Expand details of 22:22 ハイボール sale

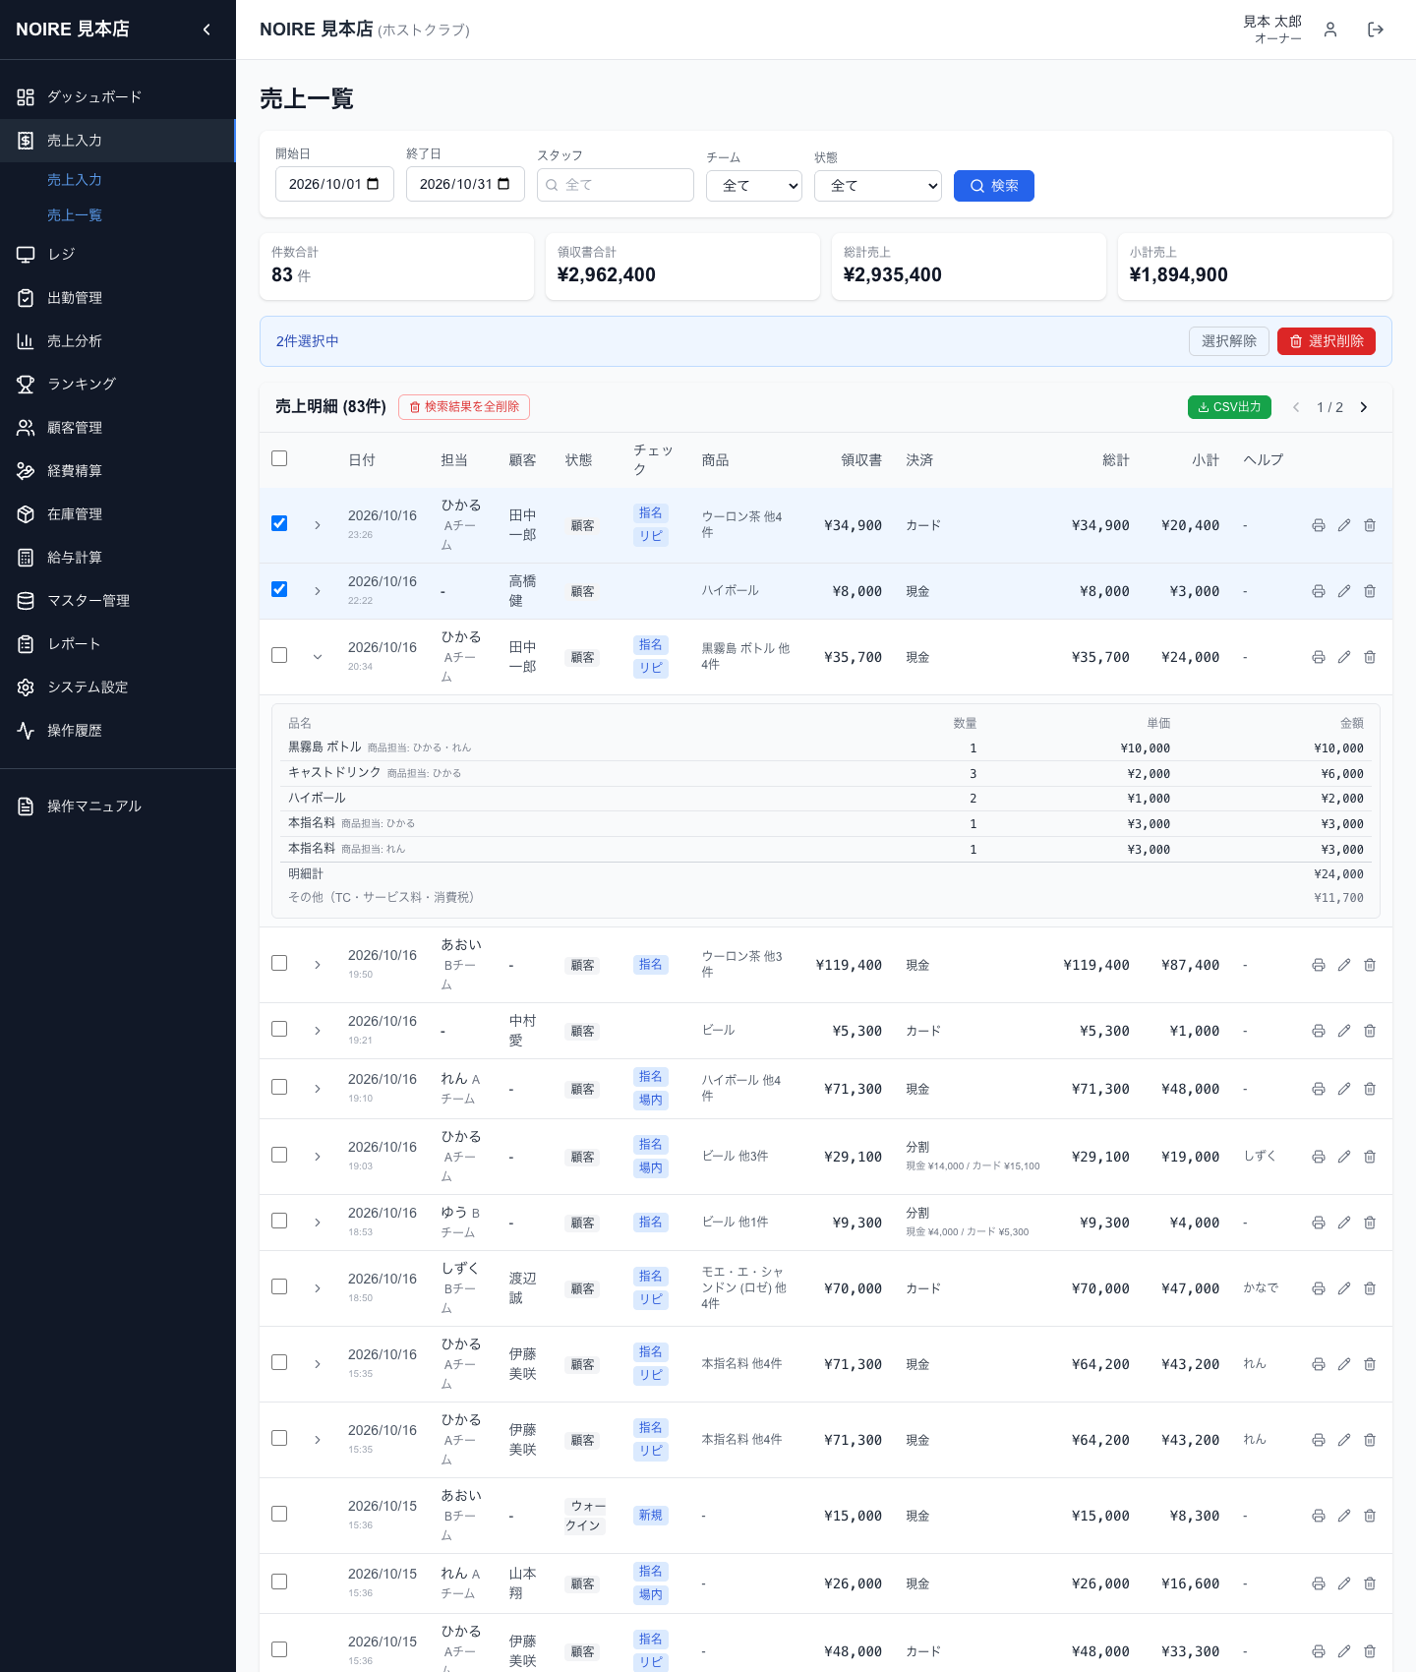(x=318, y=591)
